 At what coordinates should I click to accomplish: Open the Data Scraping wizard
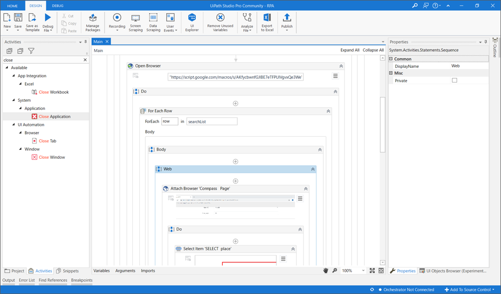(x=153, y=22)
